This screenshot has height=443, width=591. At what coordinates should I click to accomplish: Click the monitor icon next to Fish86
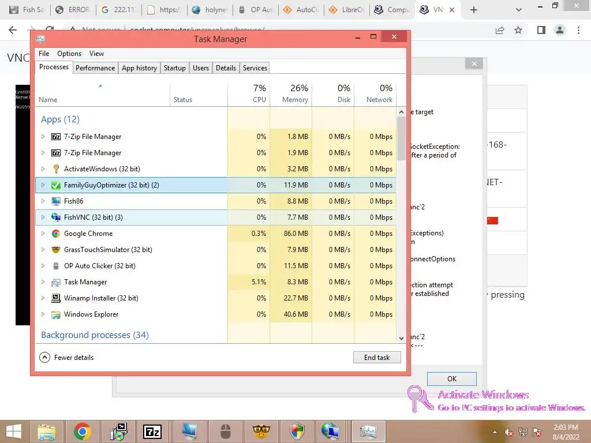(x=56, y=201)
